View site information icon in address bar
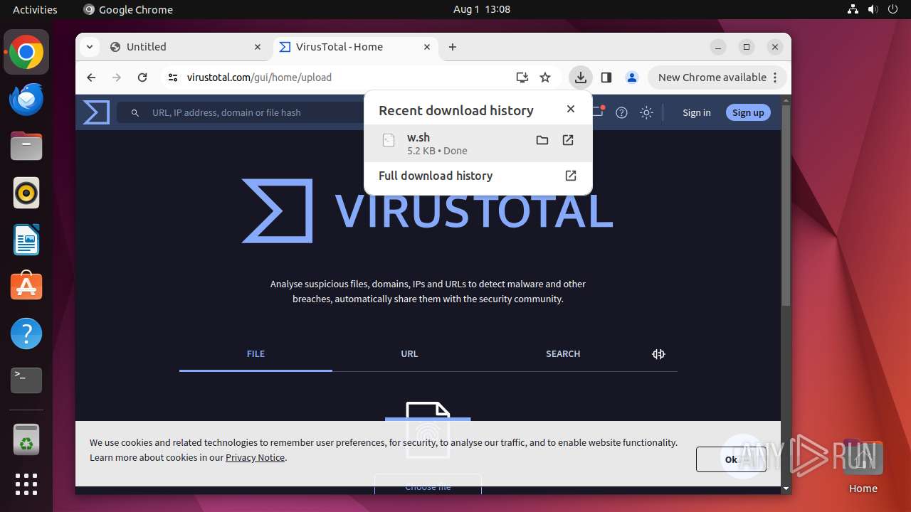The image size is (911, 512). click(172, 78)
